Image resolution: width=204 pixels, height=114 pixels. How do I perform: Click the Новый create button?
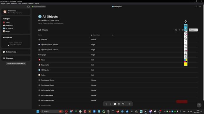click(x=192, y=30)
